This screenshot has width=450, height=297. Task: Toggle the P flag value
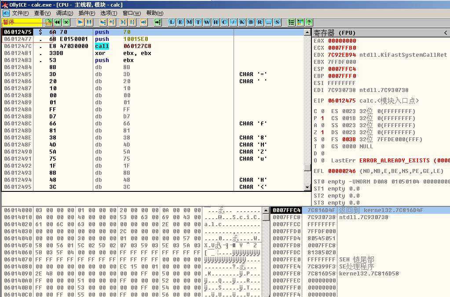(x=322, y=118)
